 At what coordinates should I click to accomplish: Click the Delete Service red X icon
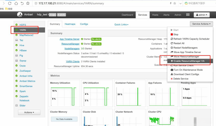tap(172, 79)
